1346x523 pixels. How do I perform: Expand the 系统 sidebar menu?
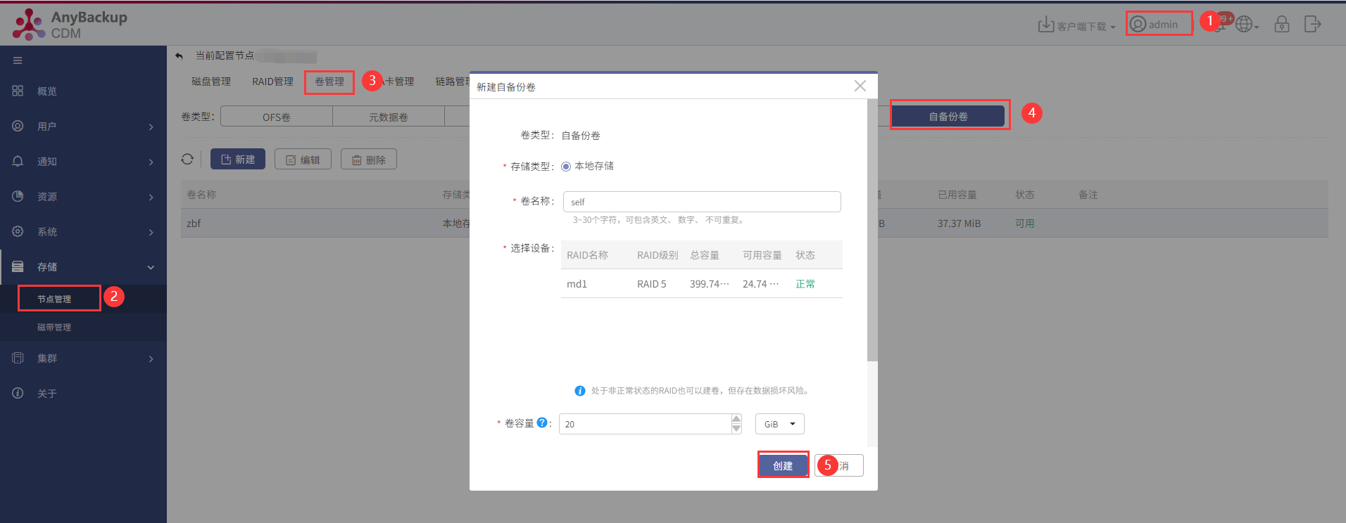pyautogui.click(x=83, y=232)
